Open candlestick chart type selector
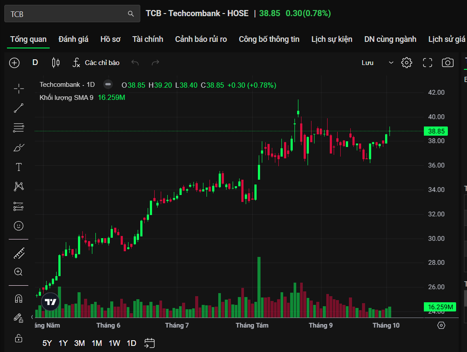 pos(56,63)
